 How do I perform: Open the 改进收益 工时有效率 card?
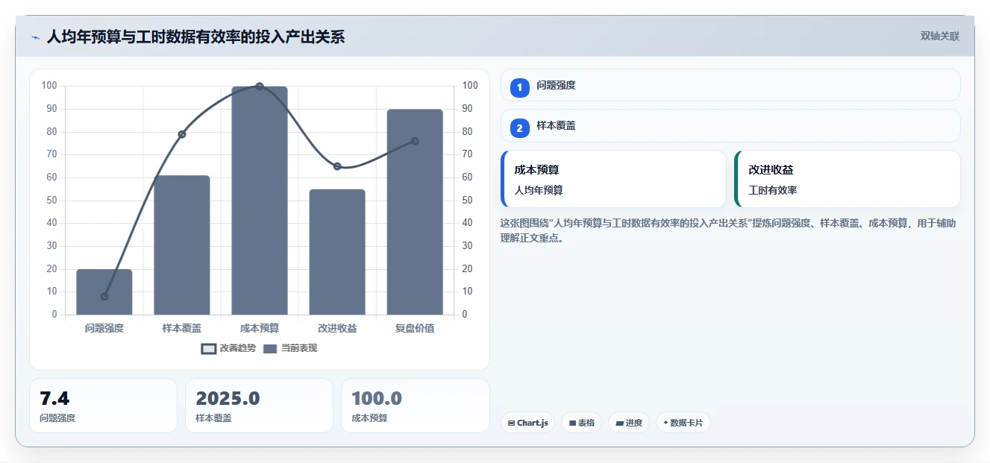coord(848,179)
